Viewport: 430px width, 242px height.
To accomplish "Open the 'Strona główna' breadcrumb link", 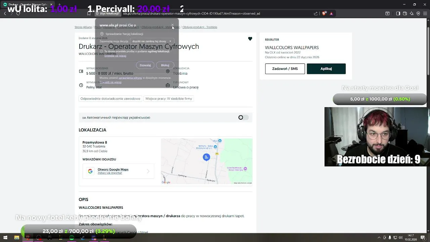I will point(83,27).
